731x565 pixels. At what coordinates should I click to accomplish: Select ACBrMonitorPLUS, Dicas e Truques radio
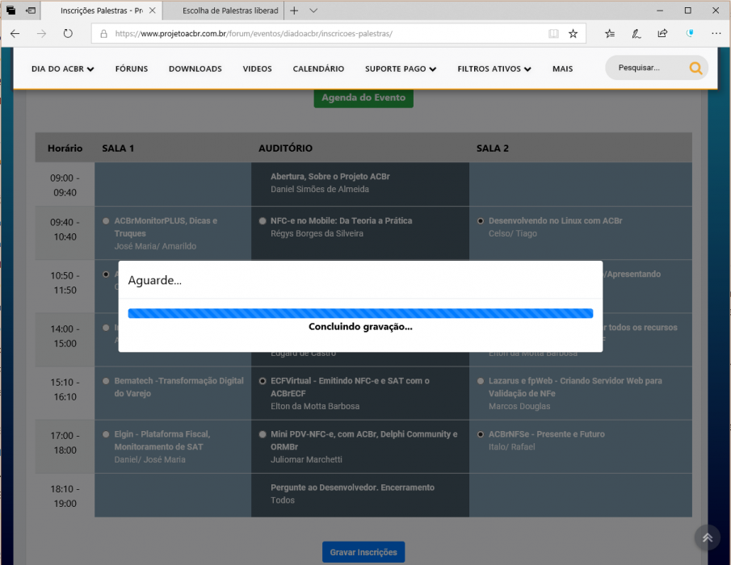(x=107, y=221)
